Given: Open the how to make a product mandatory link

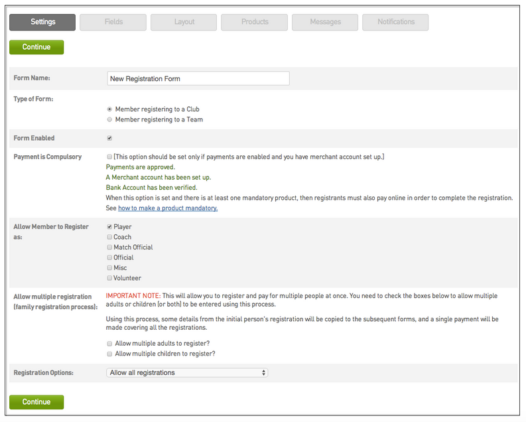Looking at the screenshot, I should [168, 208].
